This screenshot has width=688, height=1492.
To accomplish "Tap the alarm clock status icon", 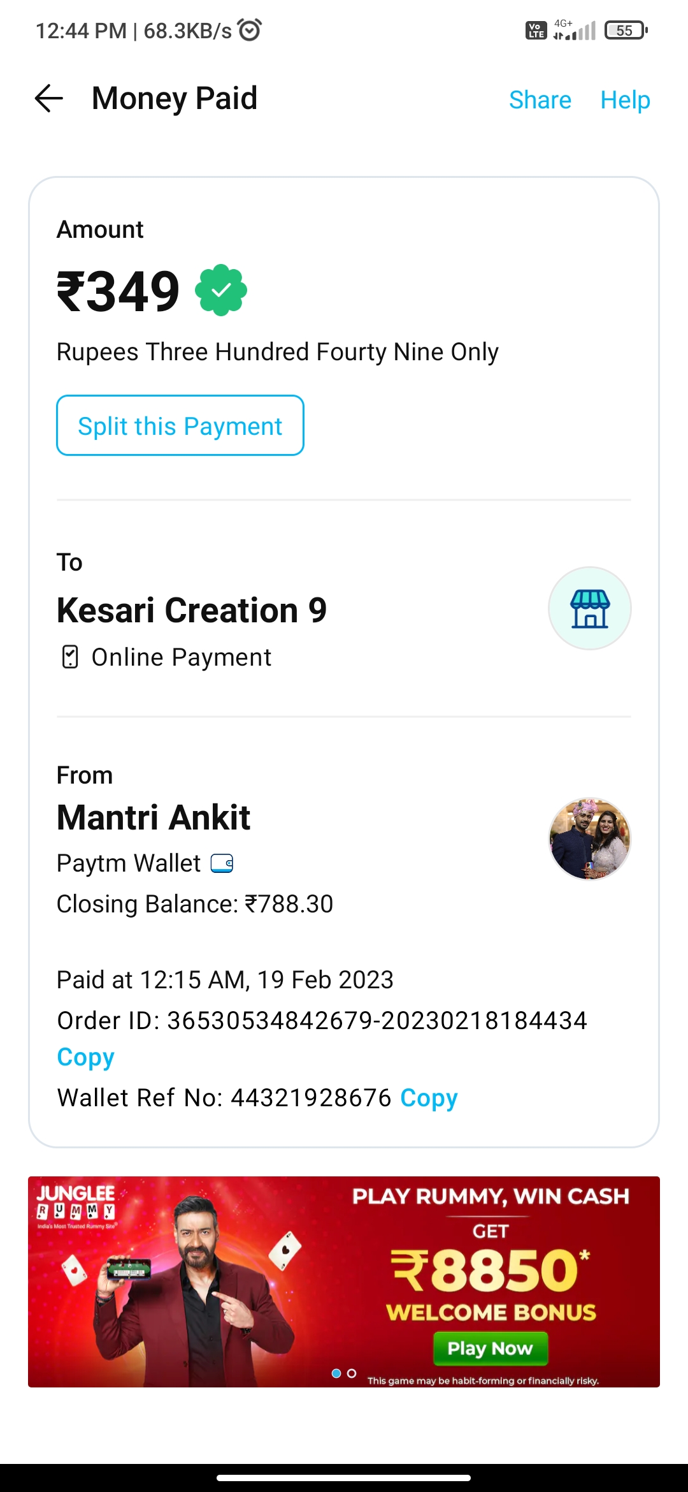I will 249,30.
